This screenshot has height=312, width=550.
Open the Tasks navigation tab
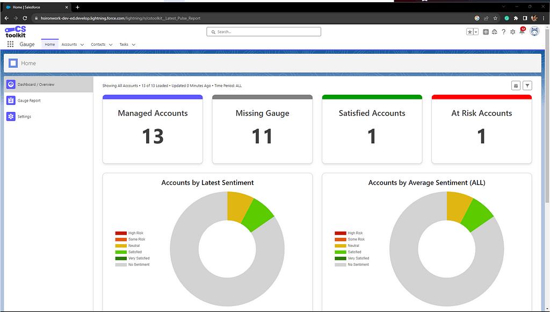pos(124,44)
